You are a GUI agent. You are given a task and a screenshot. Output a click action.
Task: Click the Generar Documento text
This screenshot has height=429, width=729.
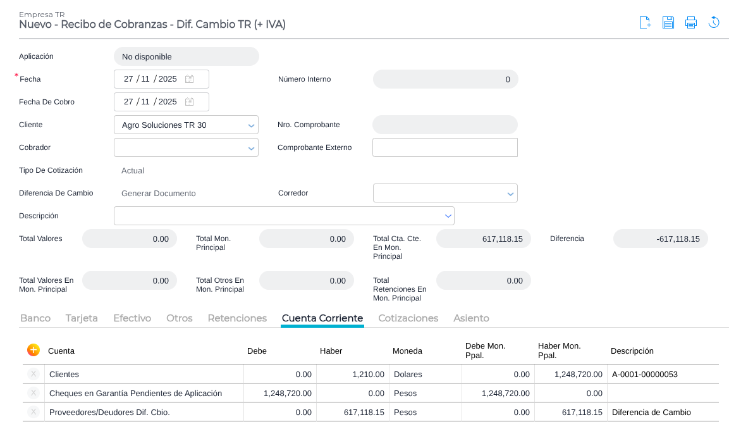158,194
